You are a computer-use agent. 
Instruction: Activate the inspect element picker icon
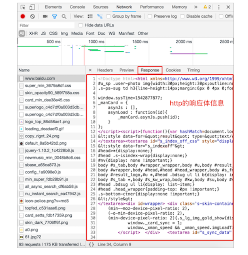point(23,7)
